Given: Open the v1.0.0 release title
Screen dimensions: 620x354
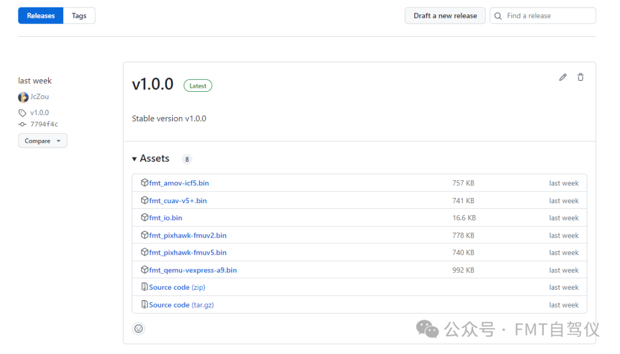Looking at the screenshot, I should (x=153, y=84).
